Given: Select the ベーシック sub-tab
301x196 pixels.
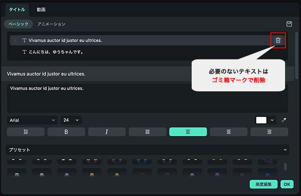Looking at the screenshot, I should 19,24.
